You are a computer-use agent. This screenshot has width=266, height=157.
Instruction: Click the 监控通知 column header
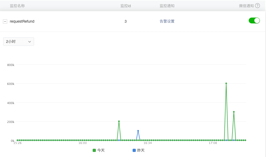167,6
